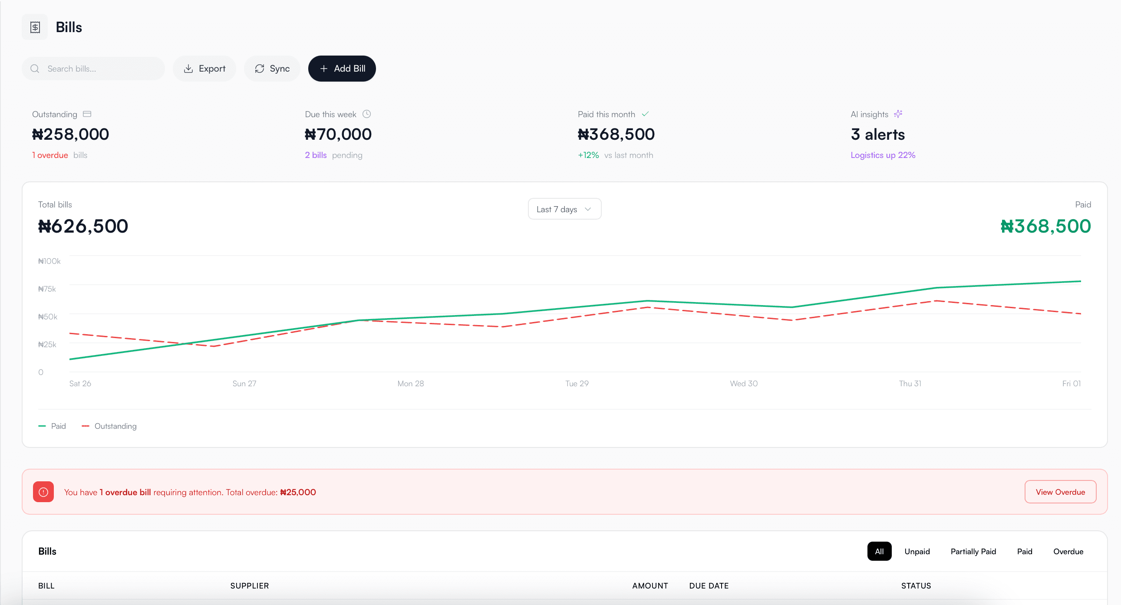Expand the date range selector chevron

tap(588, 209)
